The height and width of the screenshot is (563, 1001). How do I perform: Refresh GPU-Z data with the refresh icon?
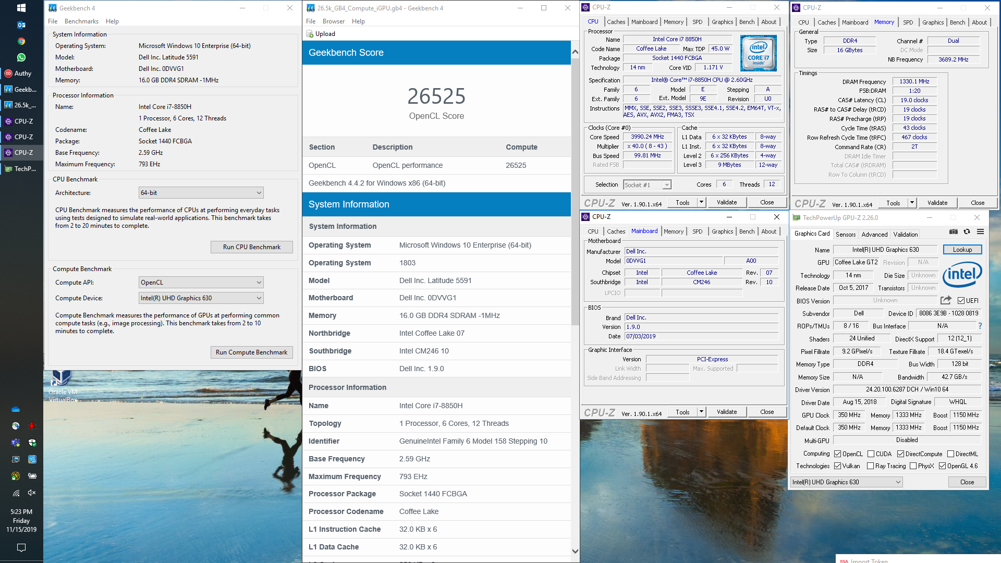(x=967, y=232)
